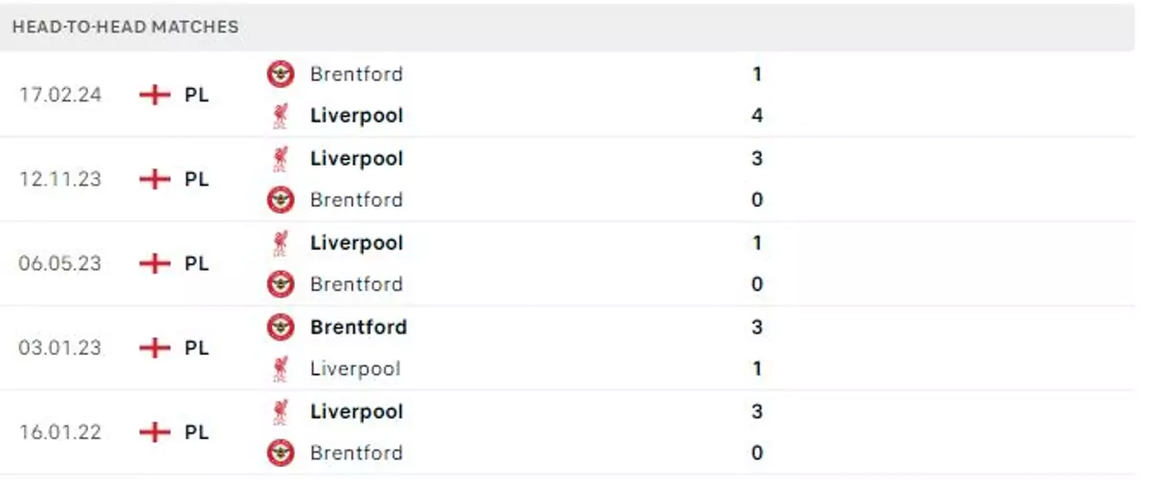Screen dimensions: 1149x489
Task: Click Brentford crest in 17.02.24 match
Action: (x=281, y=74)
